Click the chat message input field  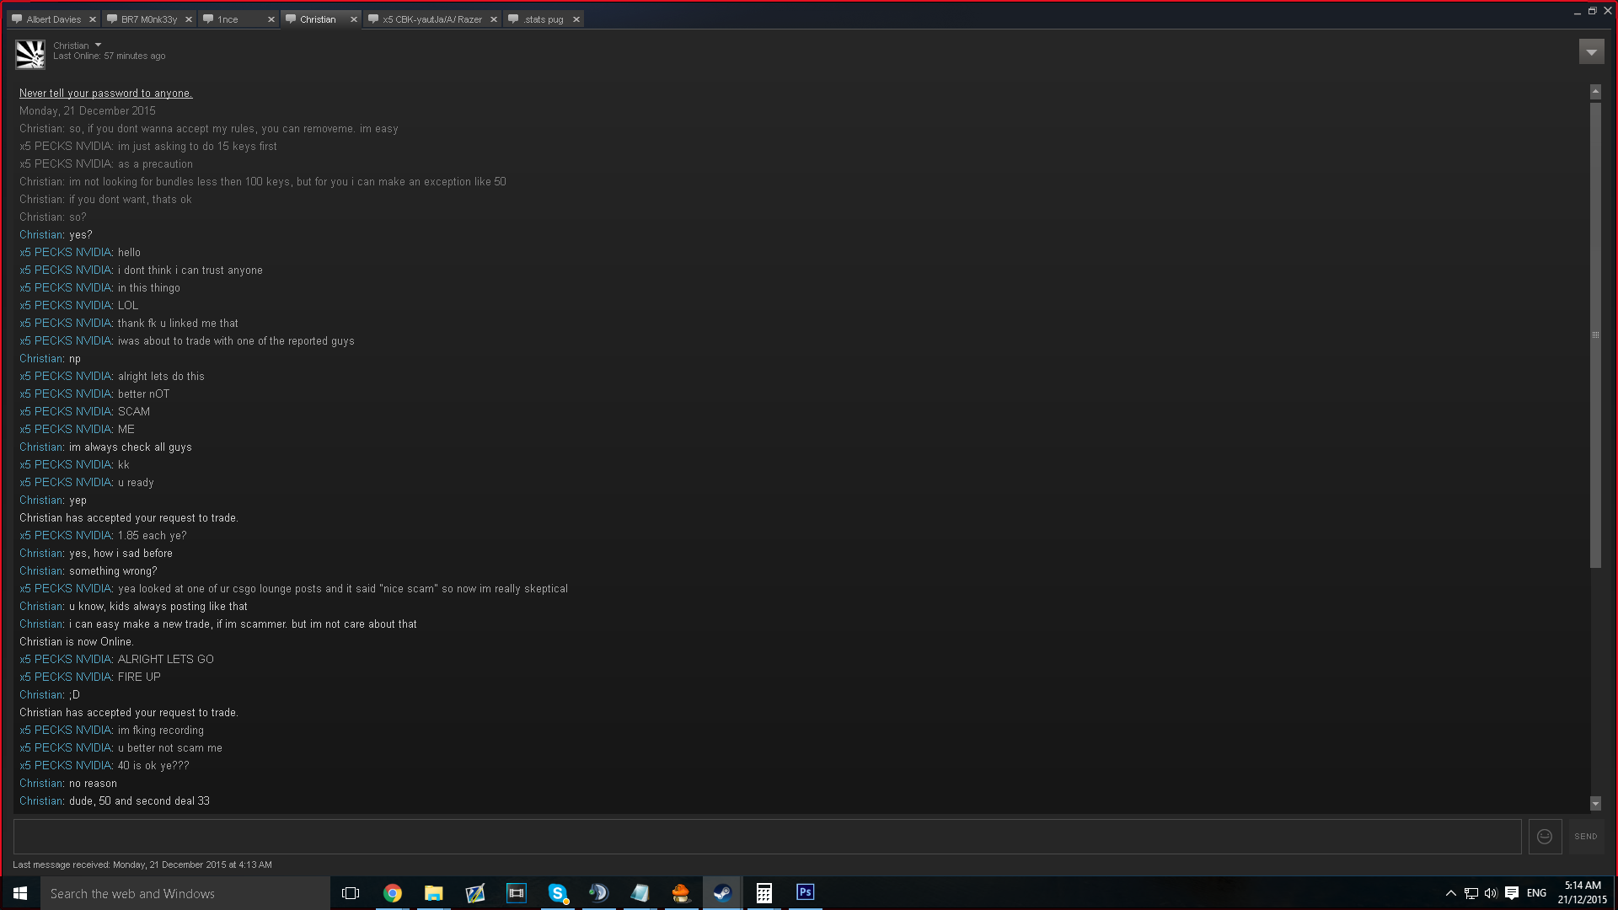pyautogui.click(x=767, y=837)
